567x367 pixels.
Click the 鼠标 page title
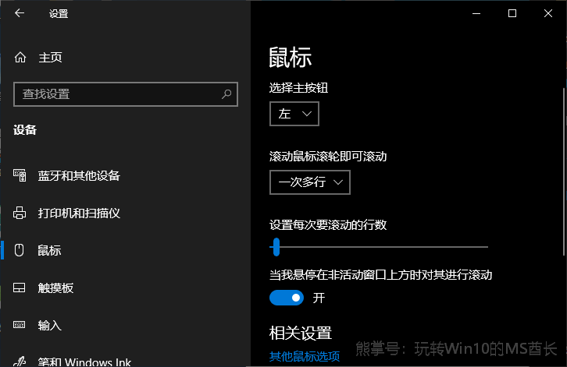[290, 58]
